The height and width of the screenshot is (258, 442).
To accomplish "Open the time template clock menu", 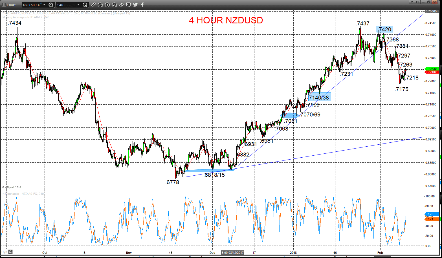I will [x=85, y=5].
